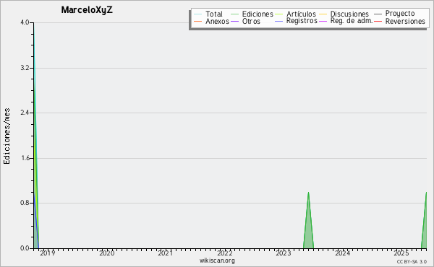434x267 pixels.
Task: Click the 4.0 y-axis value
Action: tap(25, 22)
